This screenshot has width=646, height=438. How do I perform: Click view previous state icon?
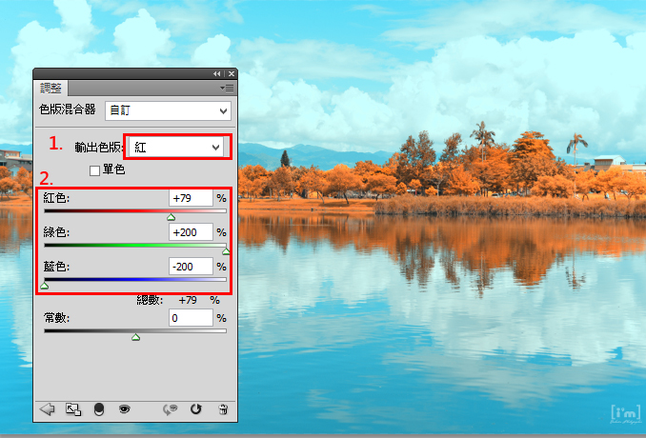tap(171, 409)
